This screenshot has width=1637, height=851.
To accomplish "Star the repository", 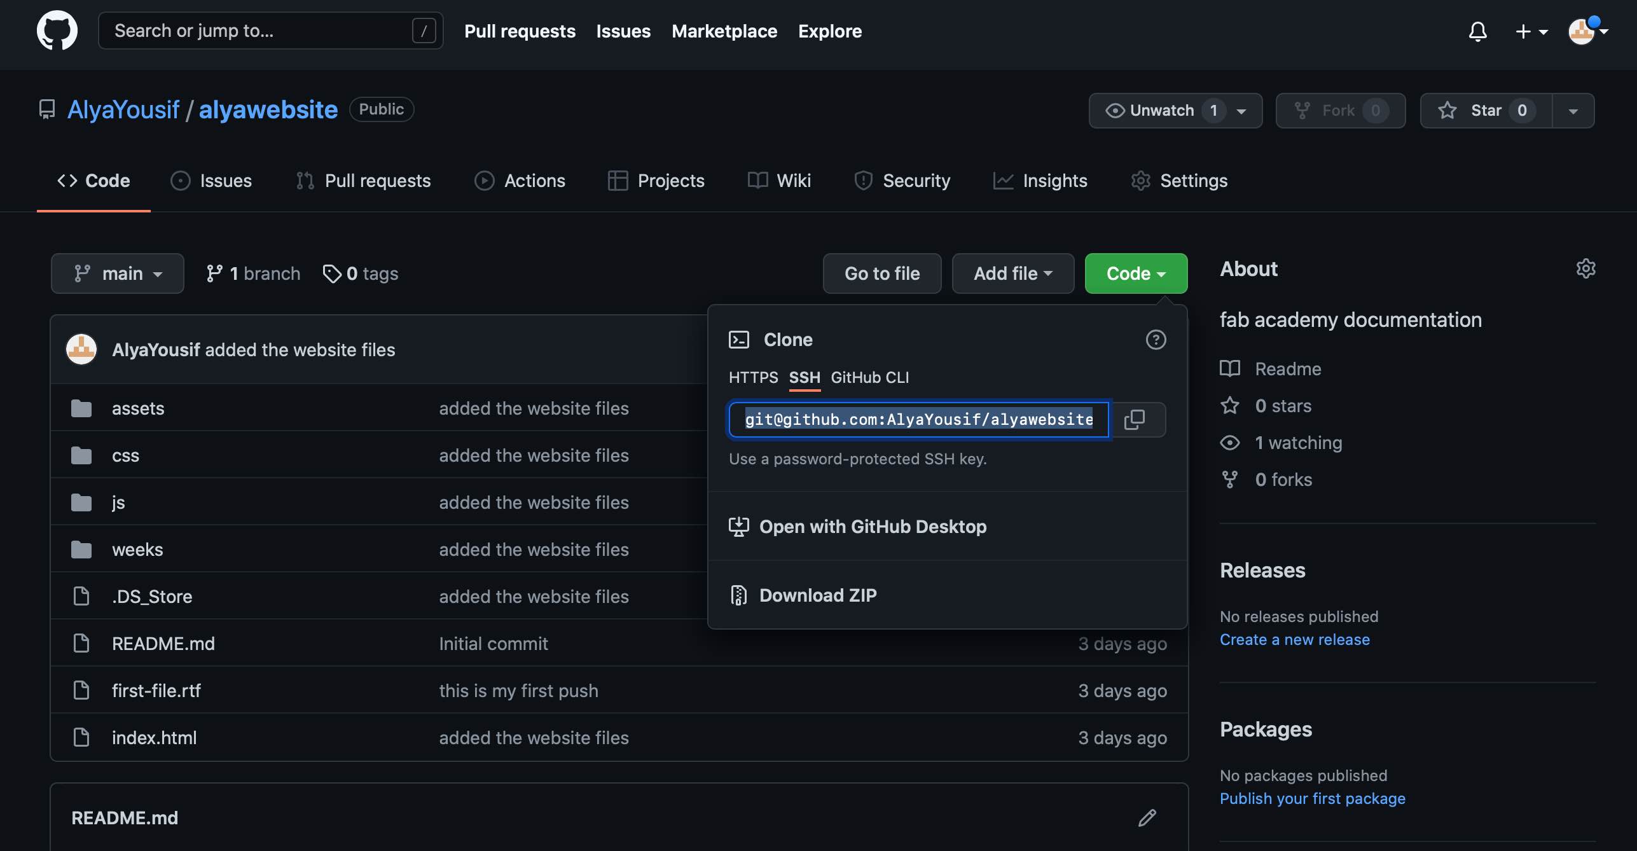I will click(x=1486, y=111).
